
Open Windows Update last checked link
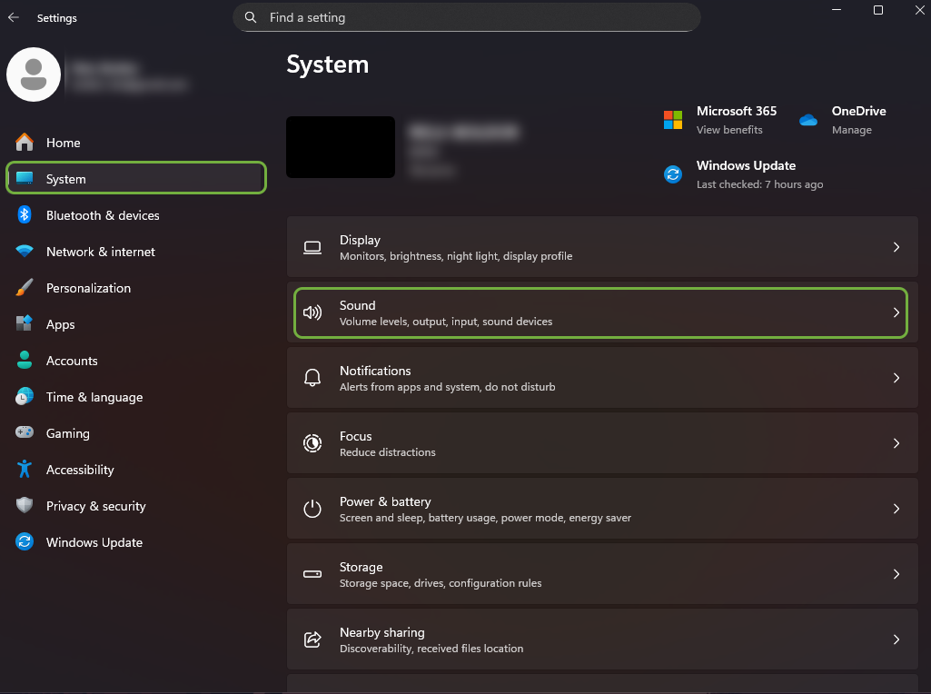pyautogui.click(x=759, y=184)
